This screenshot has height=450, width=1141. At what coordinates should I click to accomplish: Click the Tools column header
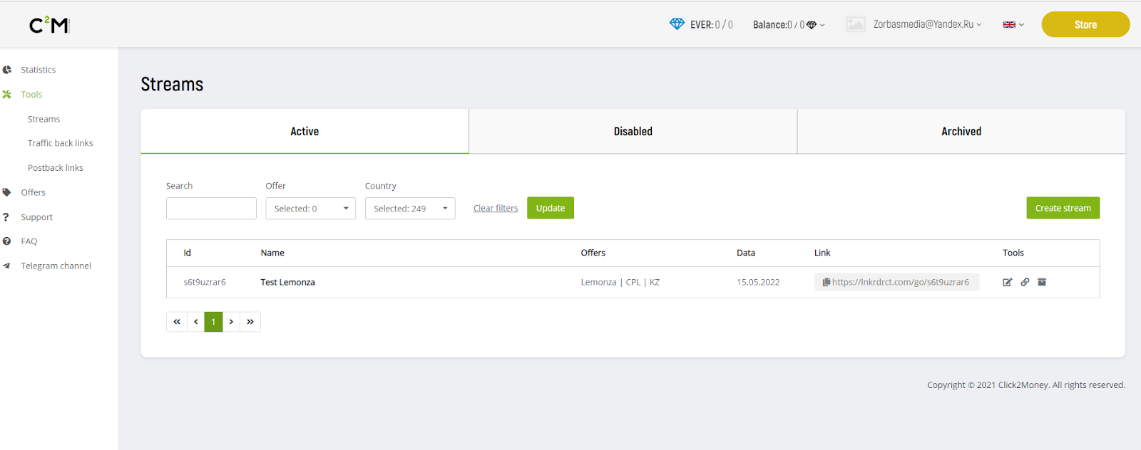click(x=1013, y=253)
